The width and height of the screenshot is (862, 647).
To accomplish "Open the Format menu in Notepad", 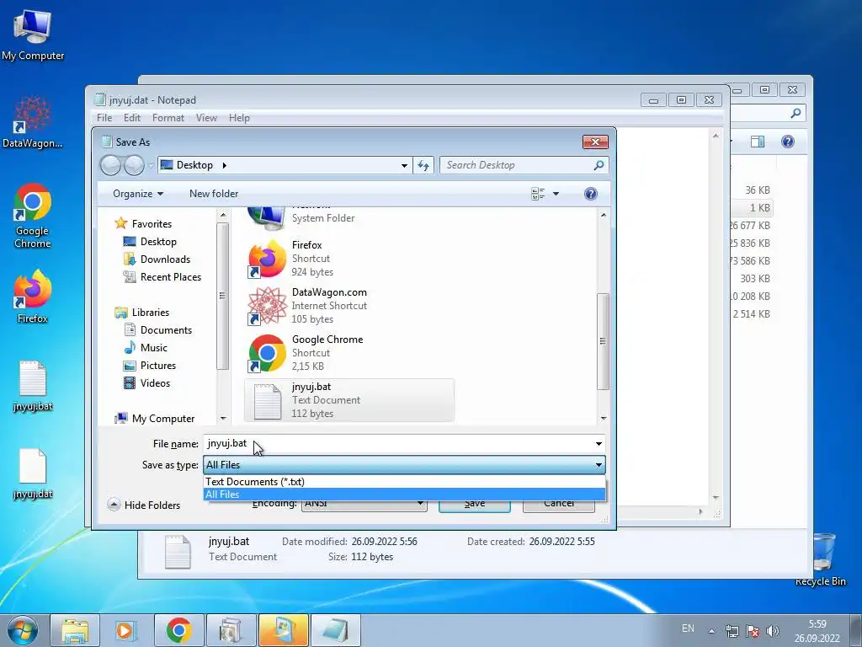I will coord(168,118).
